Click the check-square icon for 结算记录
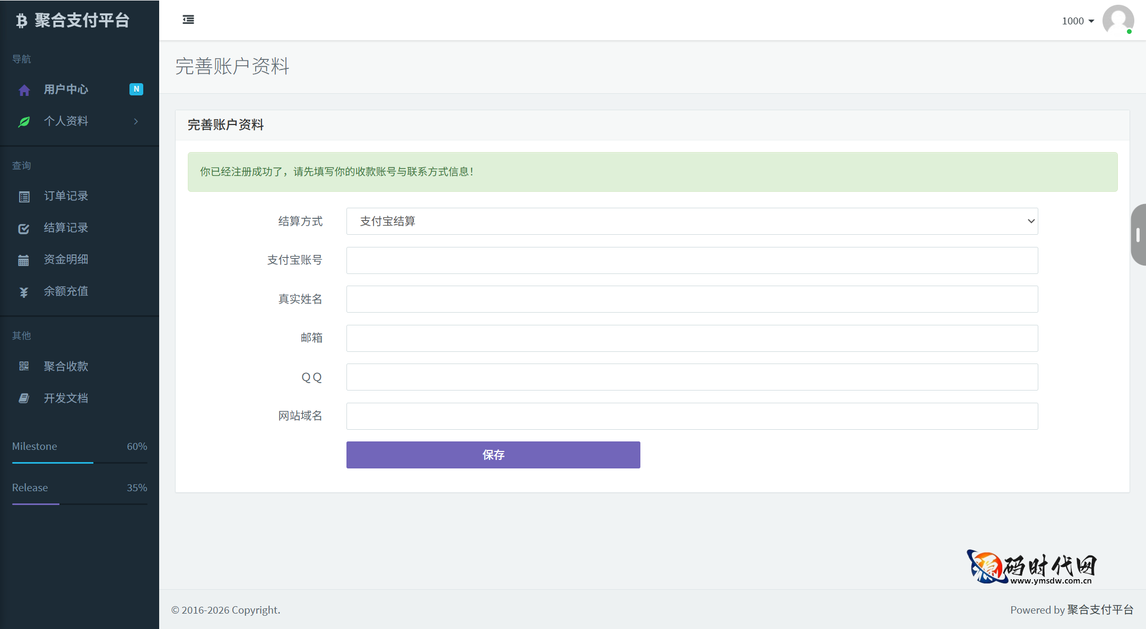 pyautogui.click(x=24, y=229)
